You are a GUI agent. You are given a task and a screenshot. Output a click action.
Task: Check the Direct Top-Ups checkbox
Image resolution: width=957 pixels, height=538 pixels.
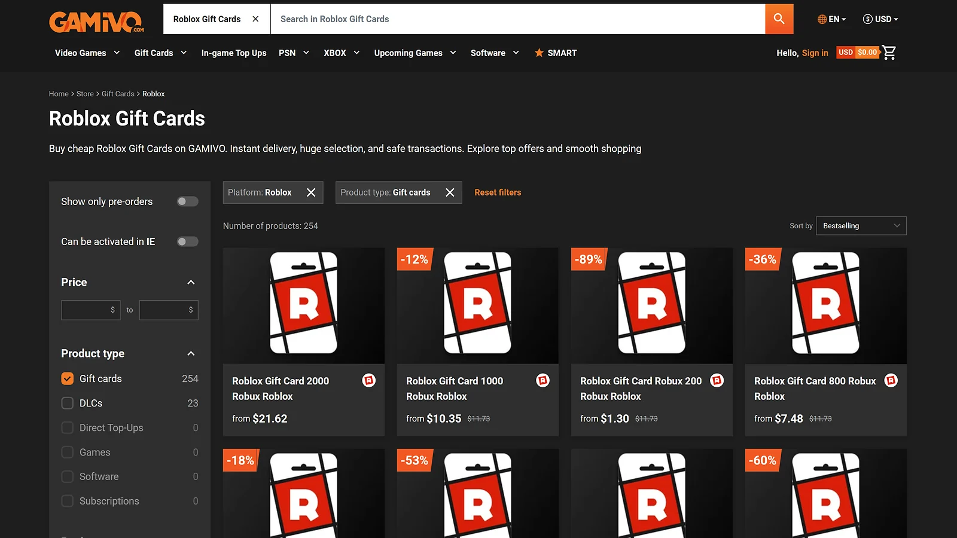click(x=68, y=428)
